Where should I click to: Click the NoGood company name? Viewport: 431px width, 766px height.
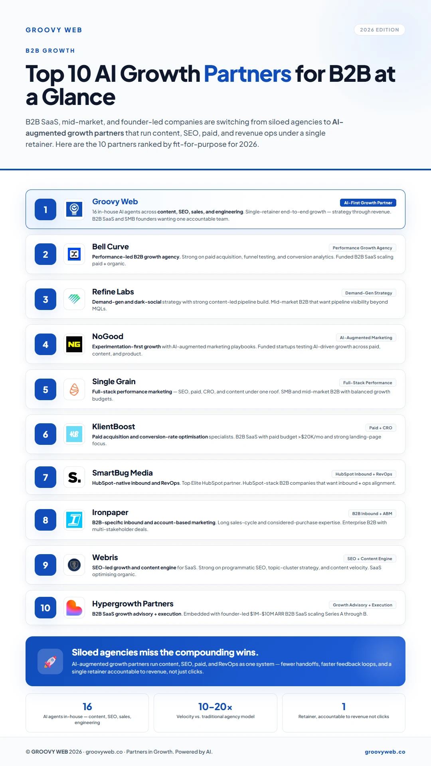108,336
